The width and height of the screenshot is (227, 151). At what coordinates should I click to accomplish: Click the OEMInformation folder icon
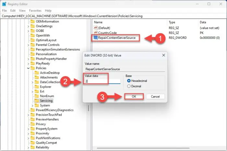pyautogui.click(x=32, y=21)
